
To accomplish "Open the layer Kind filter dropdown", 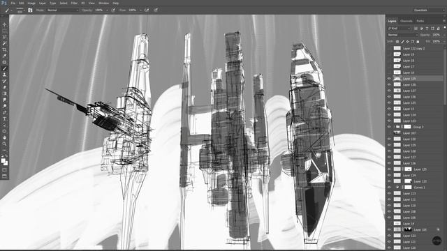I will (399, 29).
